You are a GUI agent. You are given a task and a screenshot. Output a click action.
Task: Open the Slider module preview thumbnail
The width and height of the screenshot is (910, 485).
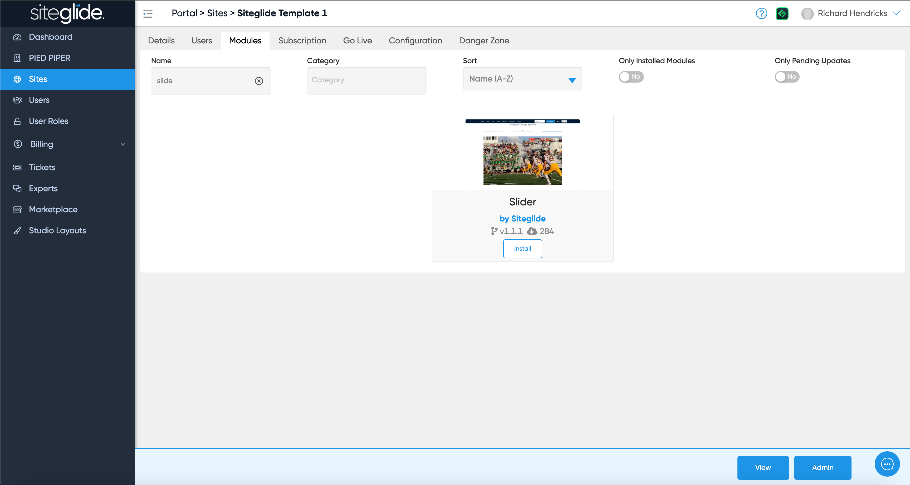[522, 152]
